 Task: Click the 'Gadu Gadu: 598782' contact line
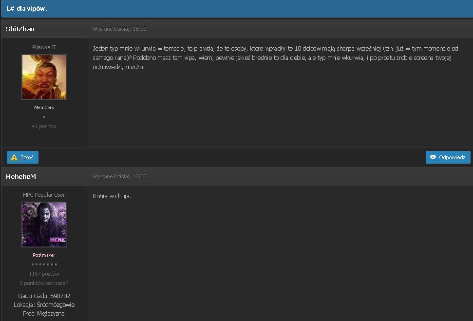click(x=44, y=296)
